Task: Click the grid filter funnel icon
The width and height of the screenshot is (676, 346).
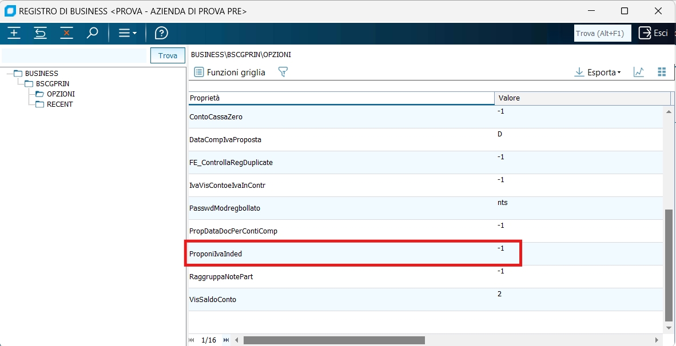Action: [x=283, y=72]
